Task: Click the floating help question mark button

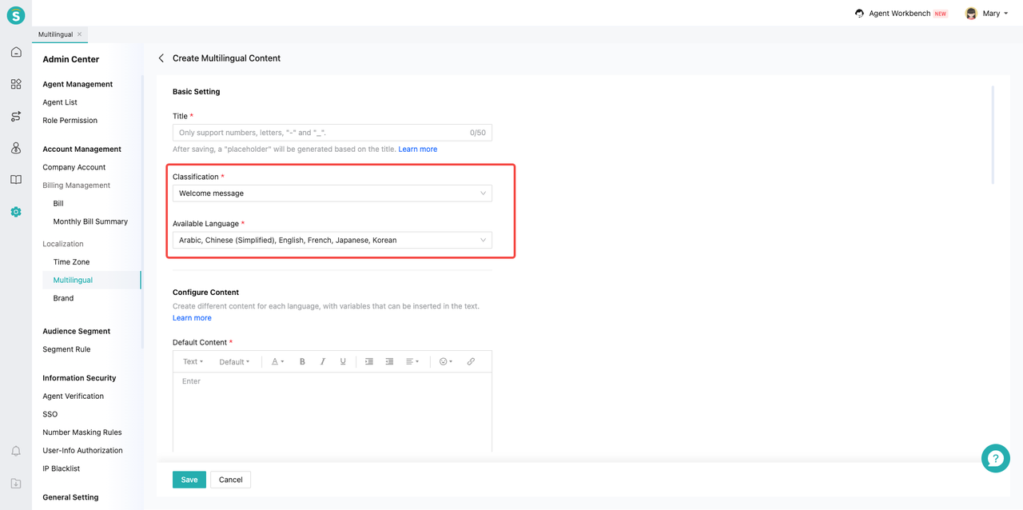Action: [x=995, y=458]
